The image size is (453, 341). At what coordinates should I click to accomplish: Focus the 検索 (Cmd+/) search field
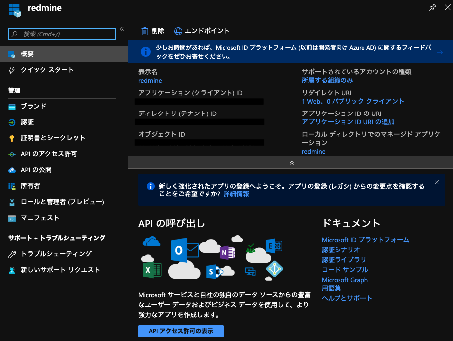tap(62, 34)
